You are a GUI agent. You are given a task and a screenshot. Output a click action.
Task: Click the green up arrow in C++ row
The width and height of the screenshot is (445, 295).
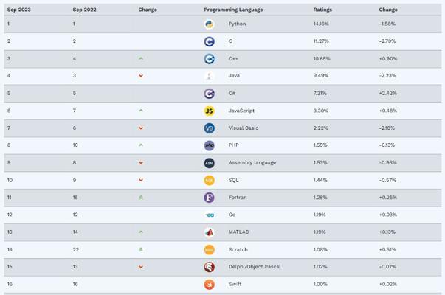point(141,58)
